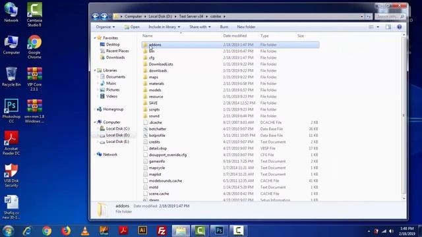The image size is (422, 237).
Task: Click the file list vertical scrollbar
Action: click(404, 116)
